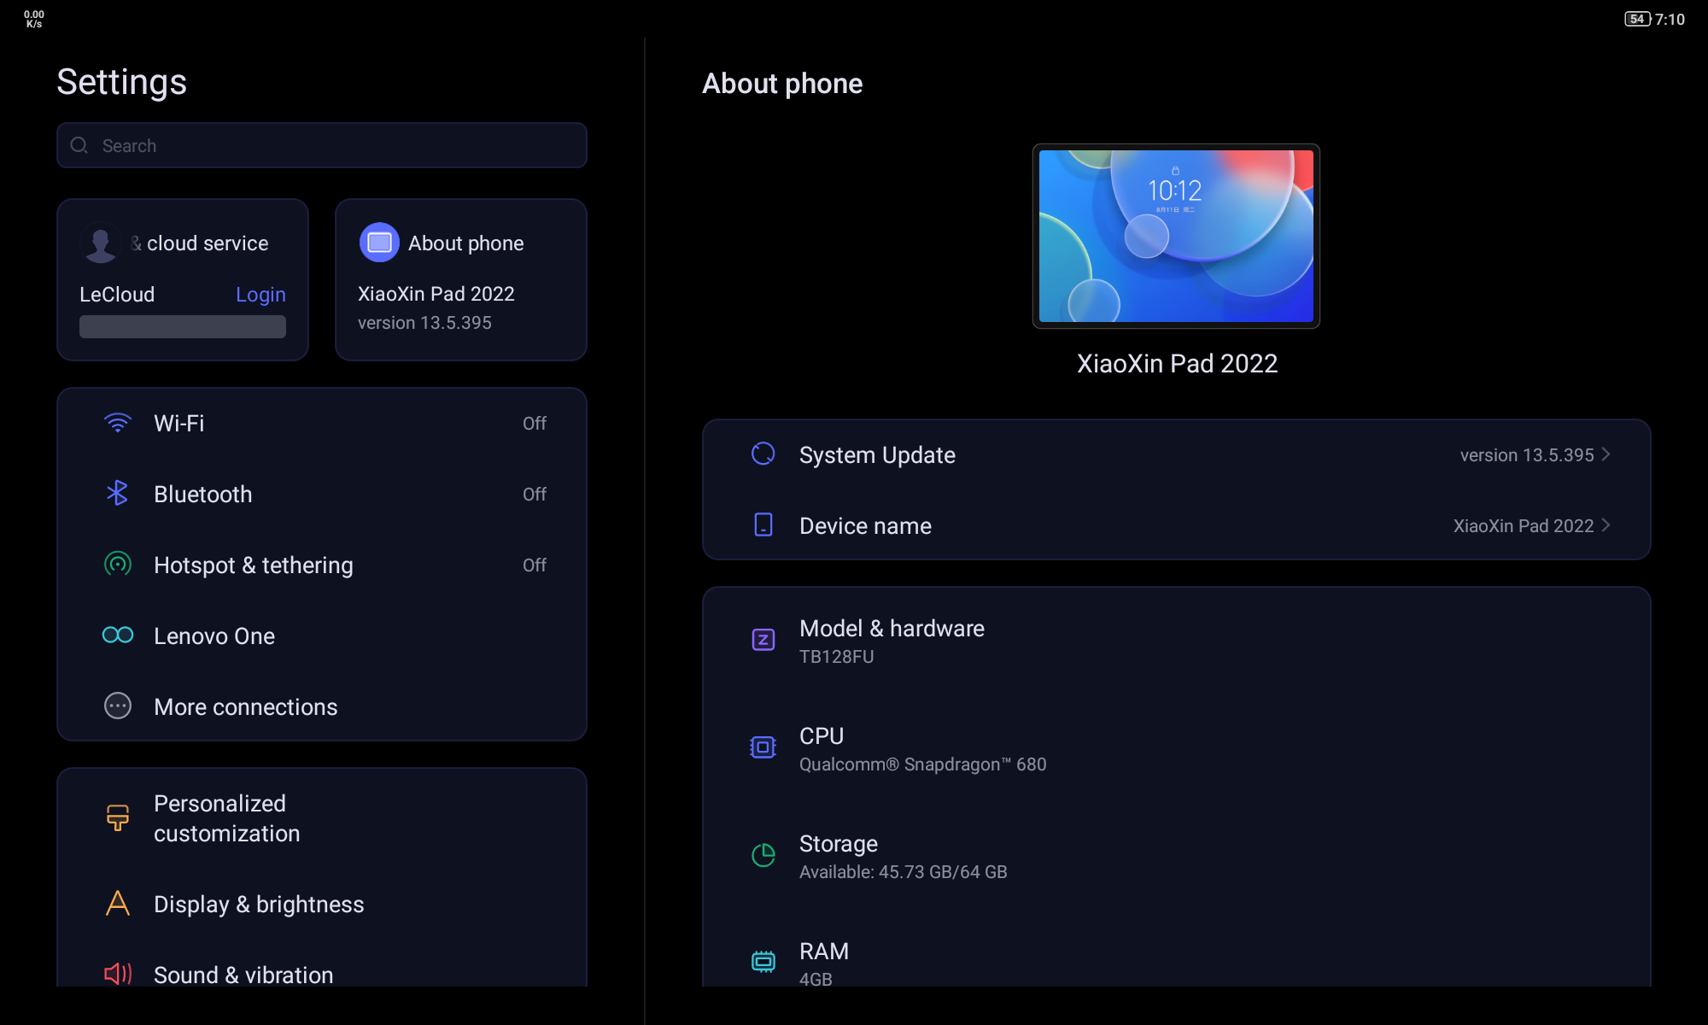Click the Model & hardware Z icon
Screen dimensions: 1708x1025
point(763,640)
